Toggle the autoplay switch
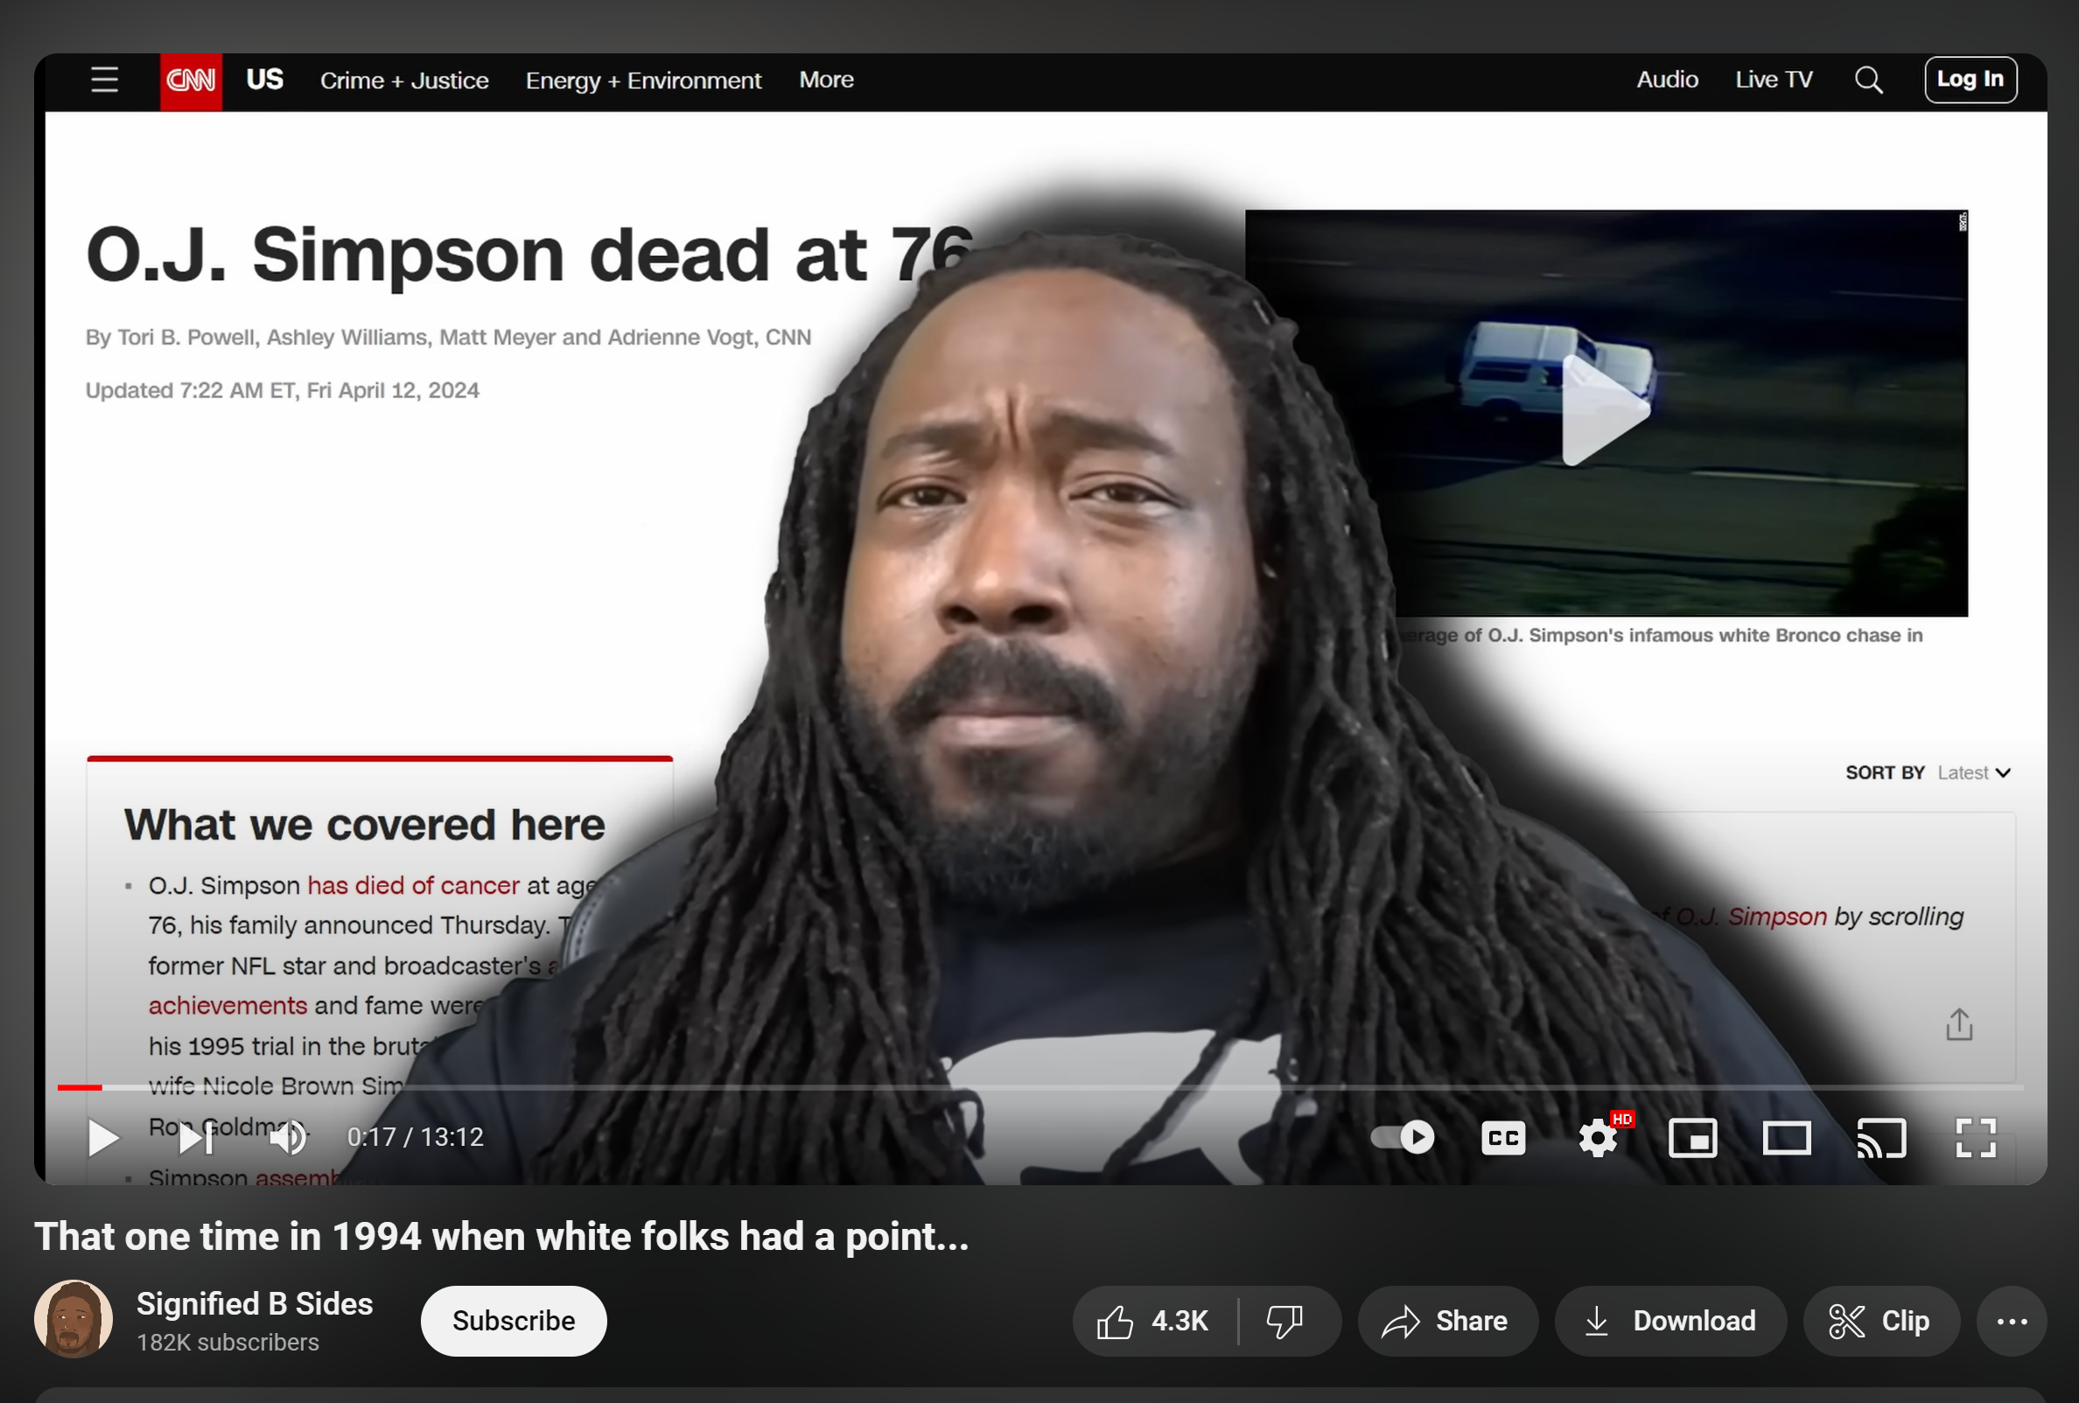2079x1403 pixels. pyautogui.click(x=1402, y=1137)
